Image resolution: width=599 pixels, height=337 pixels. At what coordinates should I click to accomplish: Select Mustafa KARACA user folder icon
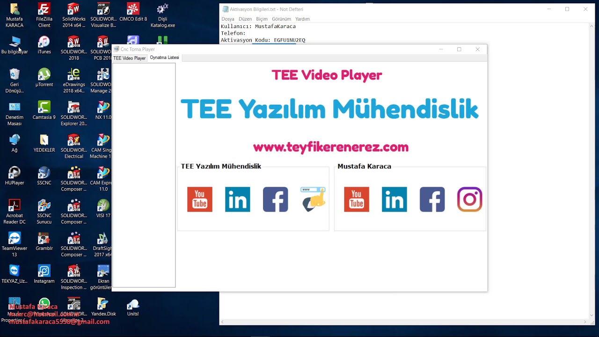pyautogui.click(x=15, y=15)
